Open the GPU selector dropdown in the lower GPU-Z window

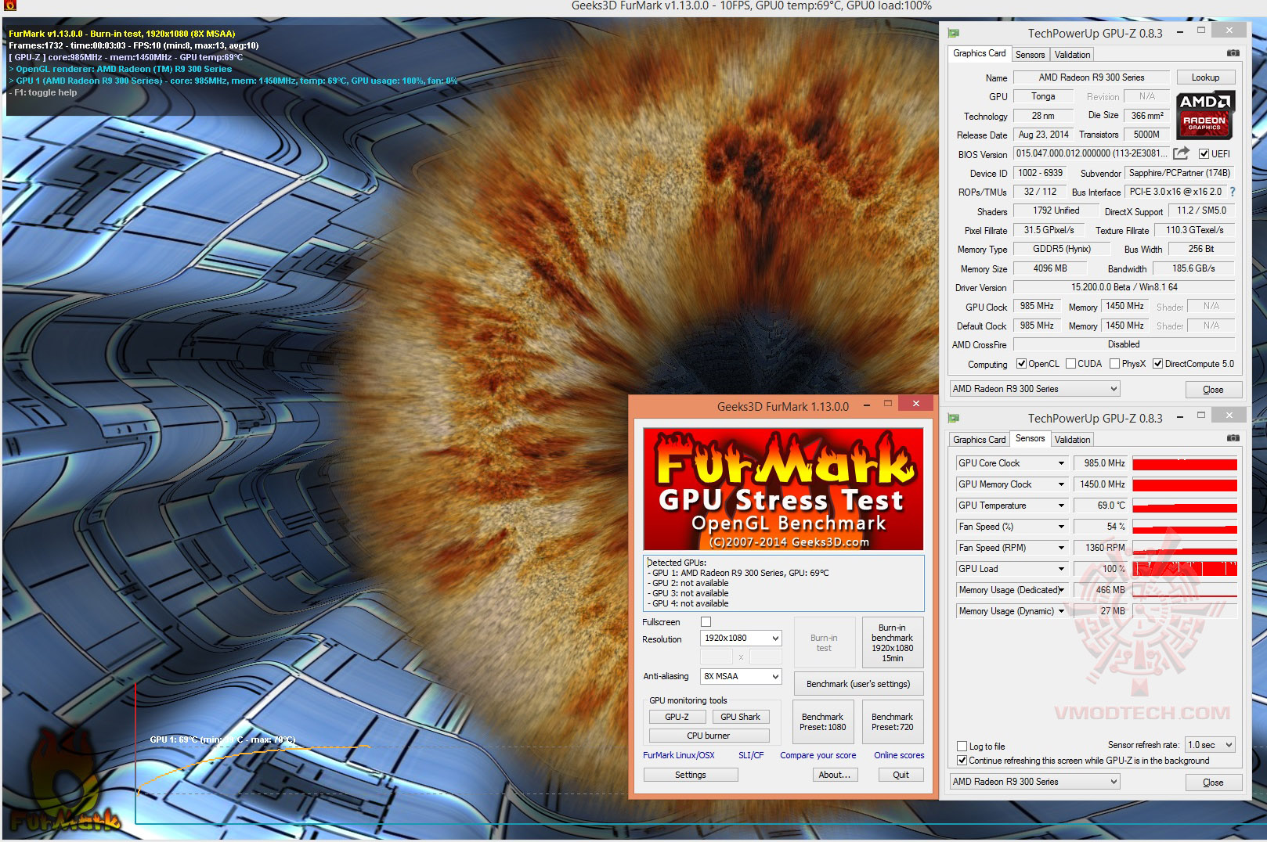tap(1034, 782)
